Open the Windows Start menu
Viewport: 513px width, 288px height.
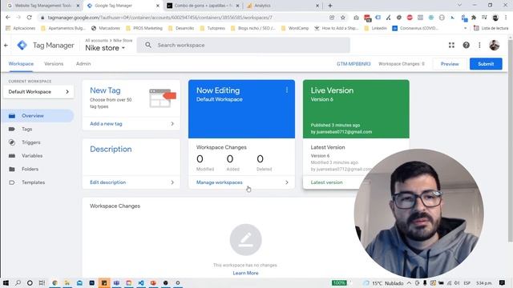click(x=6, y=282)
